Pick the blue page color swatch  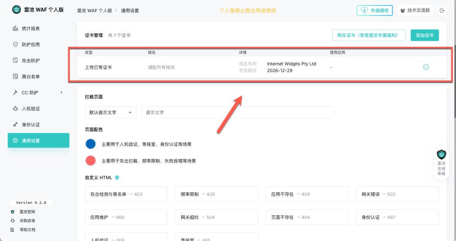[x=91, y=144]
